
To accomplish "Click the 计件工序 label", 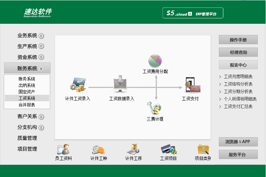I will click(134, 158).
